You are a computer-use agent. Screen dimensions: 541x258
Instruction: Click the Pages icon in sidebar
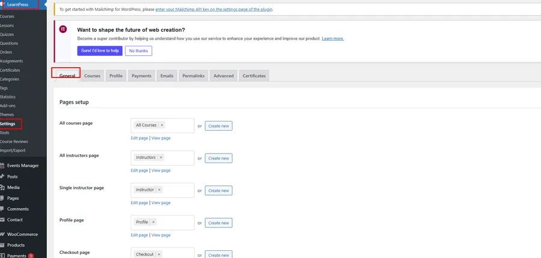click(x=2, y=198)
